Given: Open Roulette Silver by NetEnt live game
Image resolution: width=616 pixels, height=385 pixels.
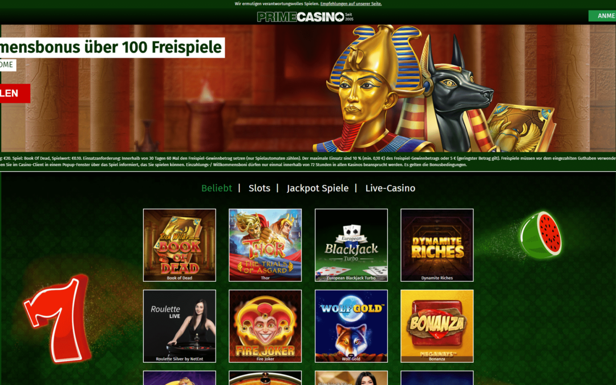Looking at the screenshot, I should [x=180, y=326].
